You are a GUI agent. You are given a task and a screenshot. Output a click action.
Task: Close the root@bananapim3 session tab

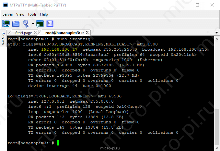(x=87, y=32)
